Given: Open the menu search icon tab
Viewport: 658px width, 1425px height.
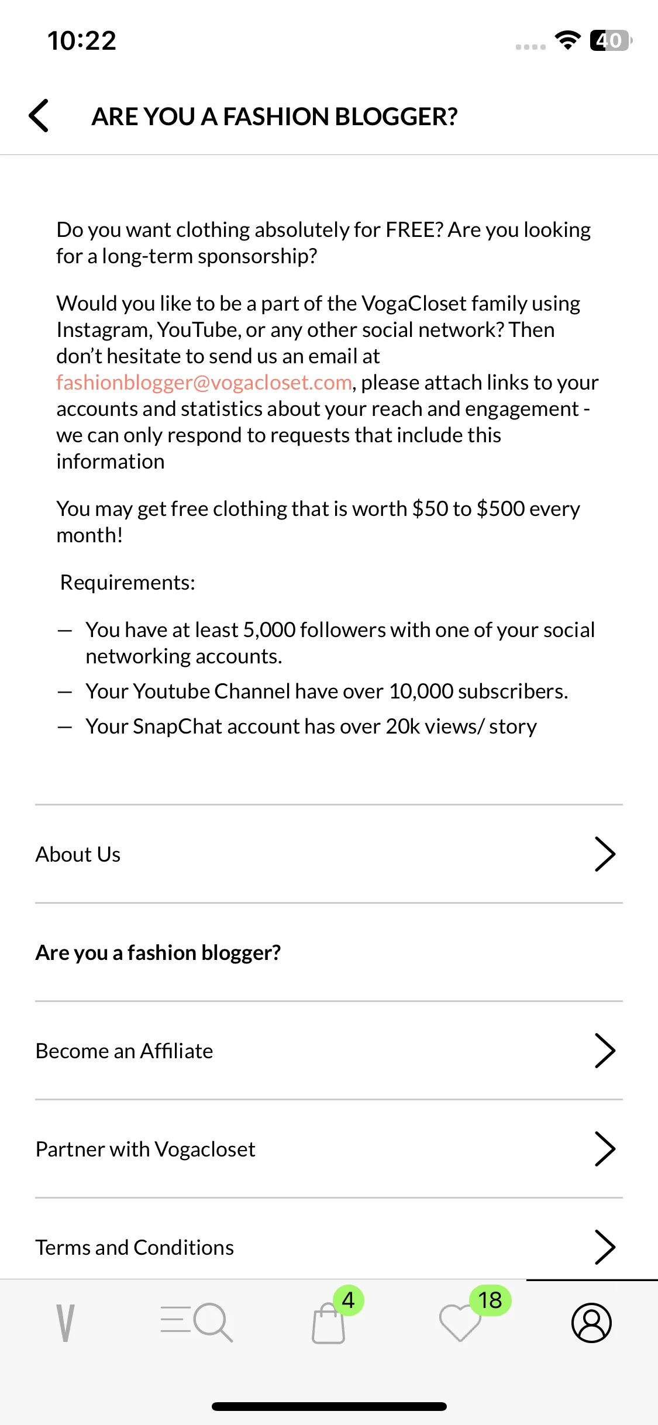Looking at the screenshot, I should pyautogui.click(x=197, y=1322).
